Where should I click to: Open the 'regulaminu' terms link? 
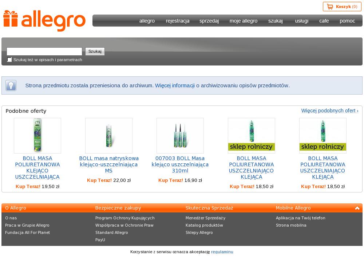coord(222,252)
